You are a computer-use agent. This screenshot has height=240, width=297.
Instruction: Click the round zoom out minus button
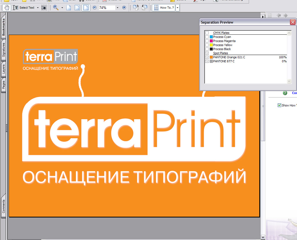tap(94, 8)
